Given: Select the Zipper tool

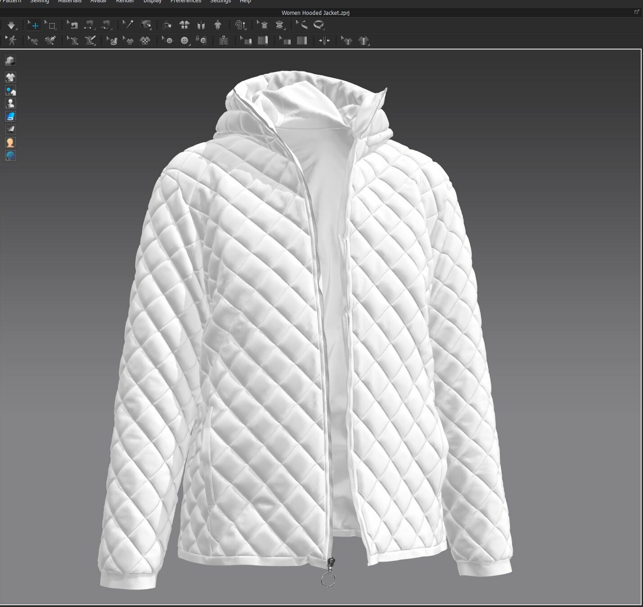Looking at the screenshot, I should click(223, 41).
